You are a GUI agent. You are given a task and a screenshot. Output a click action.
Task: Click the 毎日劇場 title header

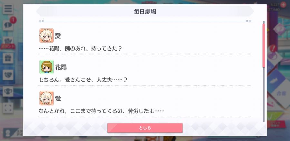pos(145,12)
